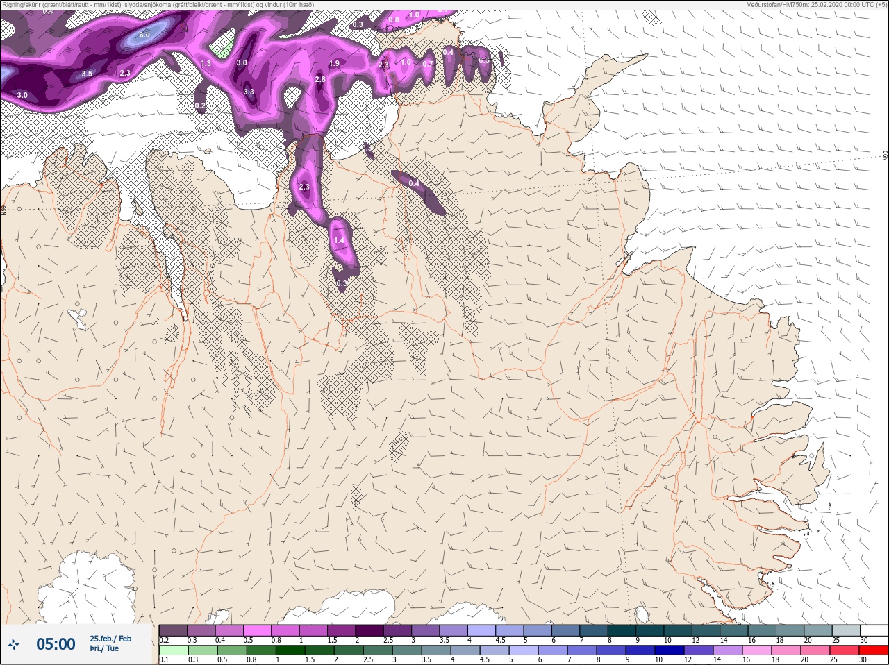This screenshot has width=889, height=665.
Task: Click upper legend lavender swatch starting at 4
Action: [482, 630]
